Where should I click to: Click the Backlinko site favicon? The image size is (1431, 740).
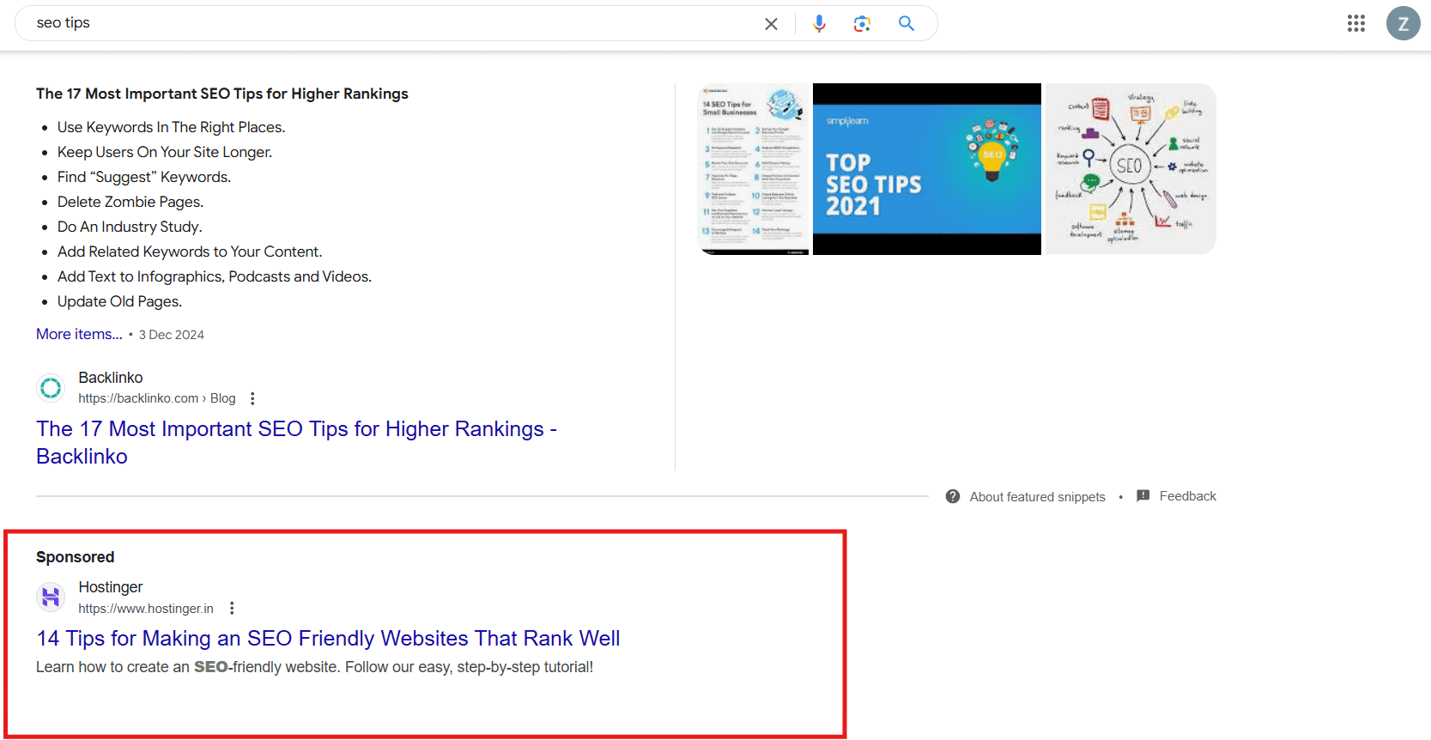coord(51,388)
